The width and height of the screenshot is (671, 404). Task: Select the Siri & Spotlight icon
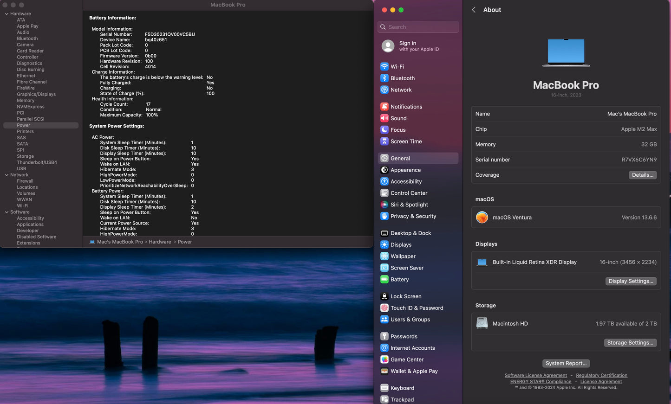pyautogui.click(x=384, y=205)
